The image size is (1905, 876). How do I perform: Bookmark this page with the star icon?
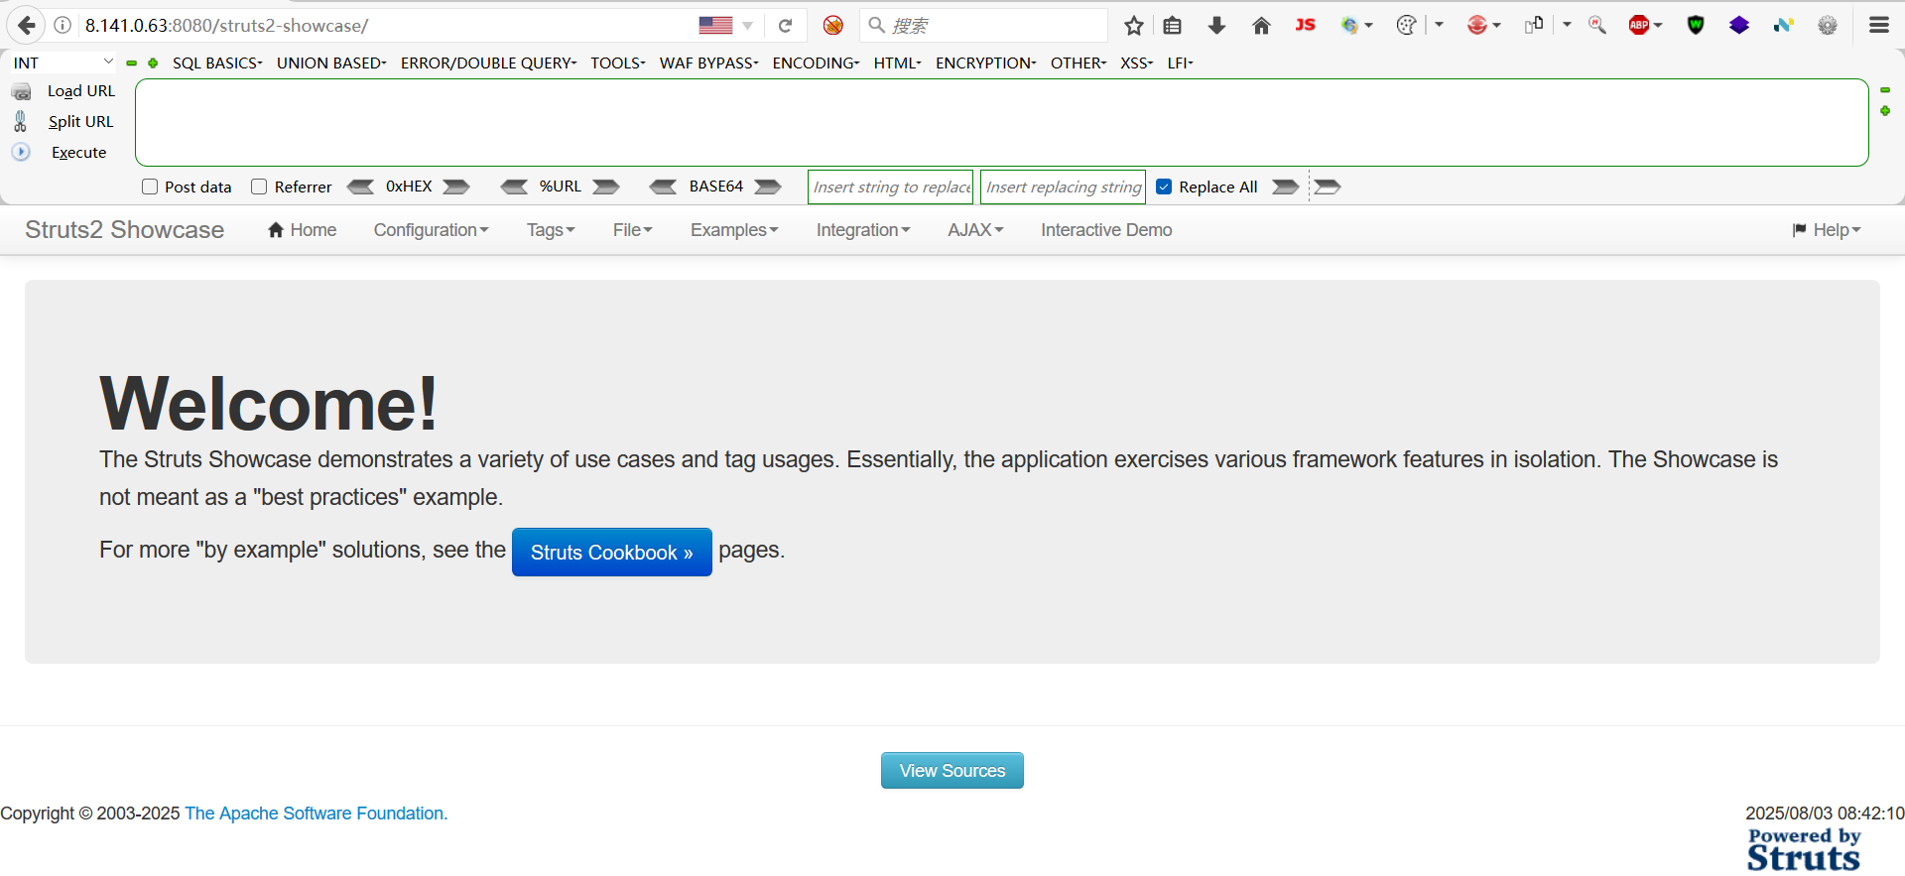[x=1134, y=26]
